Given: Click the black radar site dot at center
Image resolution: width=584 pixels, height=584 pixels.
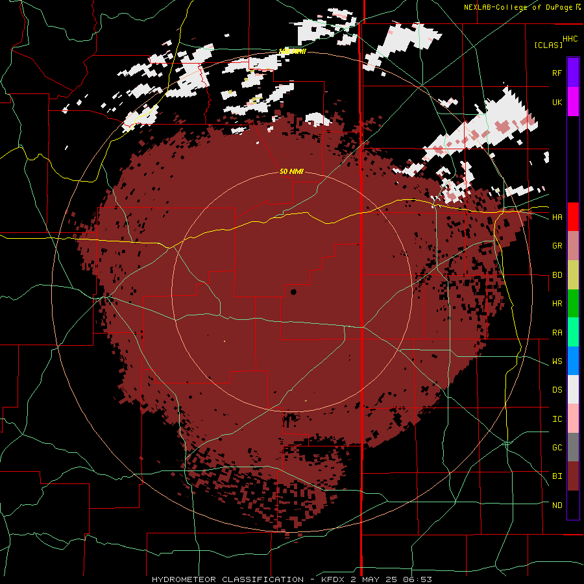Looking at the screenshot, I should pos(293,292).
